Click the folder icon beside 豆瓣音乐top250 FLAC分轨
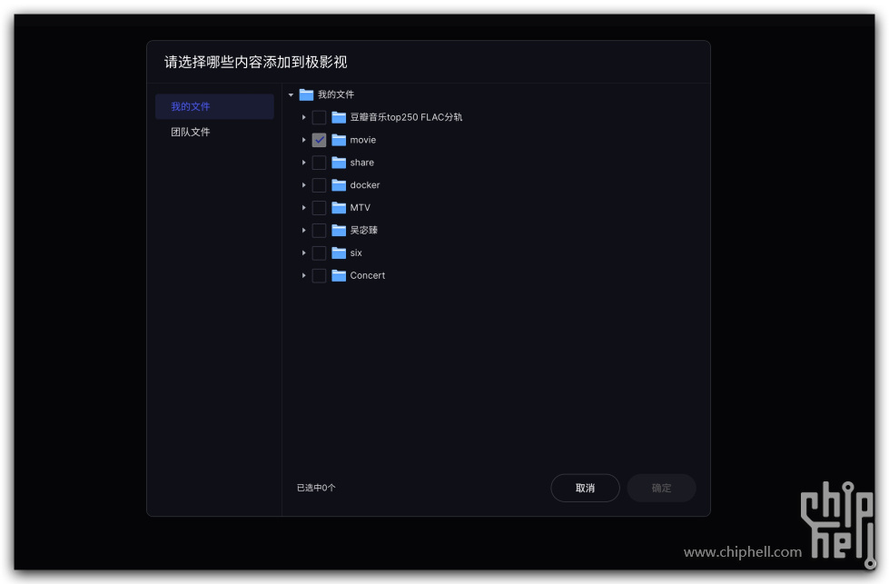Viewport: 889px width, 584px height. pyautogui.click(x=339, y=117)
